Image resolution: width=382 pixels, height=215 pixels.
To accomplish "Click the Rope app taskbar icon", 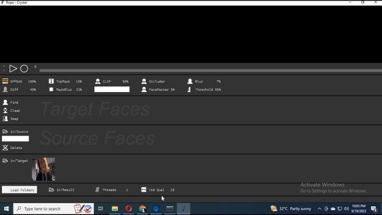I will point(183,208).
